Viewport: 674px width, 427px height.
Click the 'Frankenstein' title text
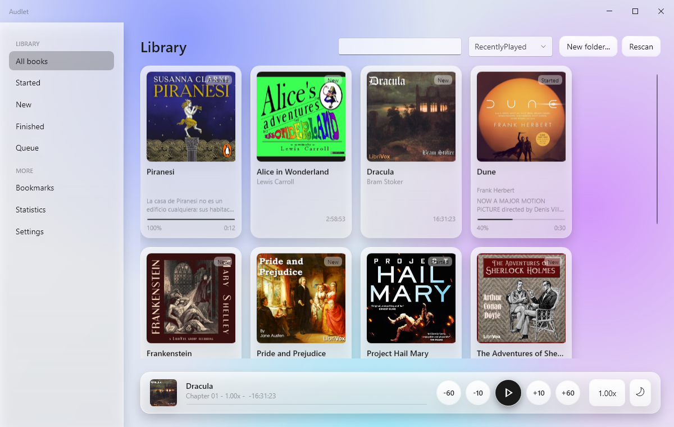pyautogui.click(x=169, y=353)
